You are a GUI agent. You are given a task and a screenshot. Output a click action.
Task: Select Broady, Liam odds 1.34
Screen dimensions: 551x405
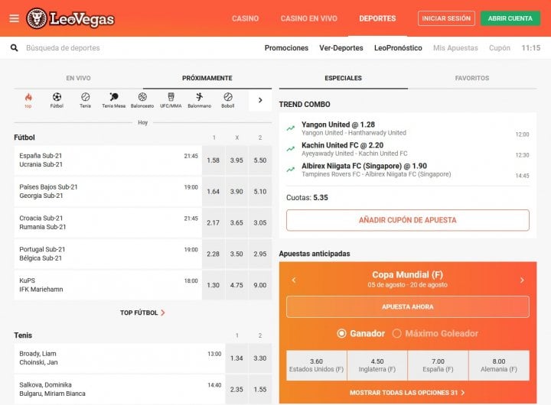coord(236,358)
